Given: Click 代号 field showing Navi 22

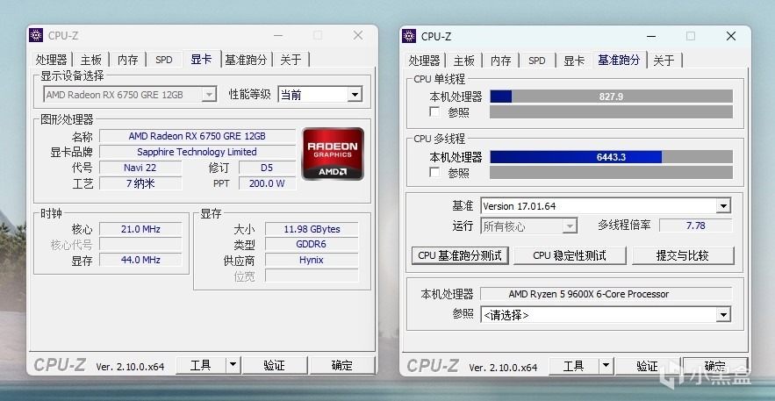Looking at the screenshot, I should [140, 168].
